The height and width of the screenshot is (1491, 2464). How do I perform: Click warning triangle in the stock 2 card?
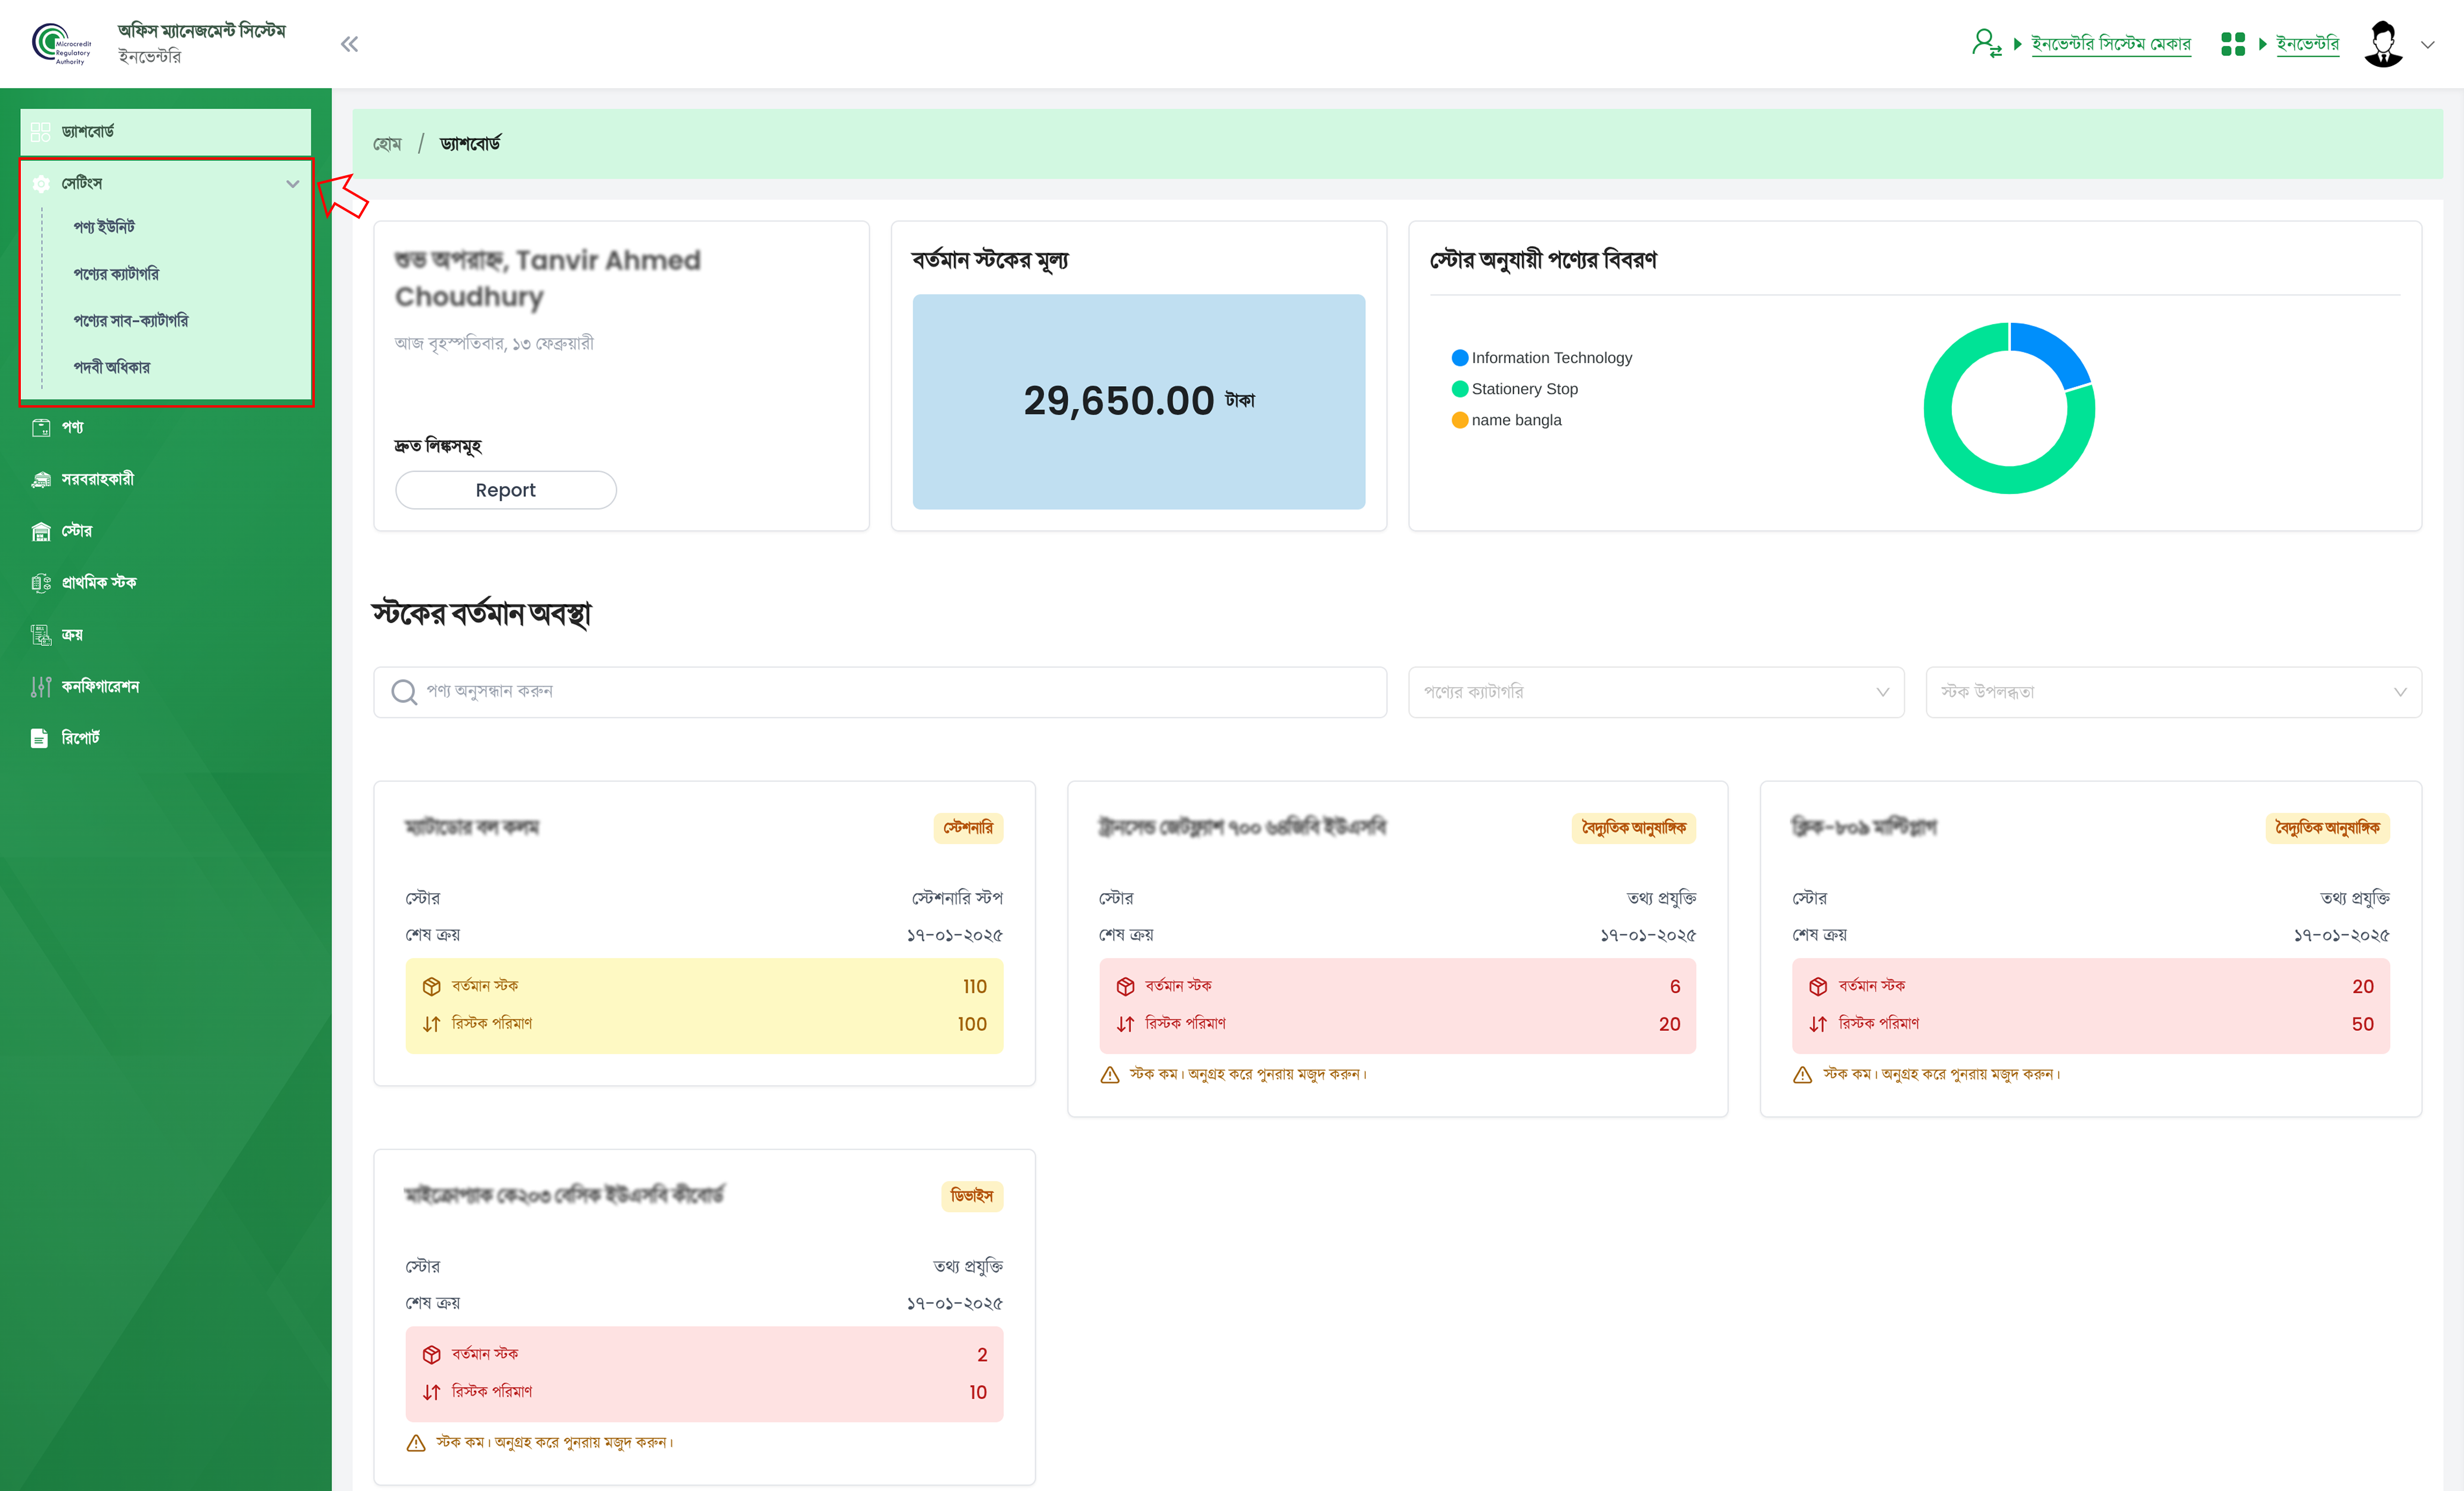pos(416,1443)
